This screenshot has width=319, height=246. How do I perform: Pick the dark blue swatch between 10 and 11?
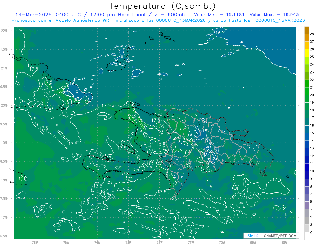307,167
